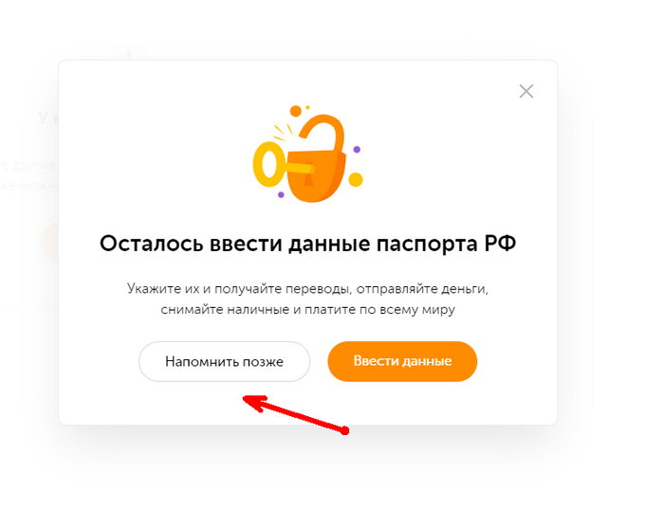Click faded background text "е другие"
Viewport: 664px width, 509px height.
(28, 165)
